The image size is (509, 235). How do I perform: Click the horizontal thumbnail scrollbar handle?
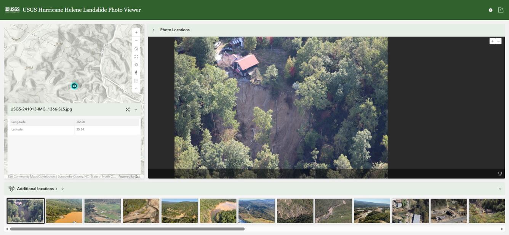(127, 229)
